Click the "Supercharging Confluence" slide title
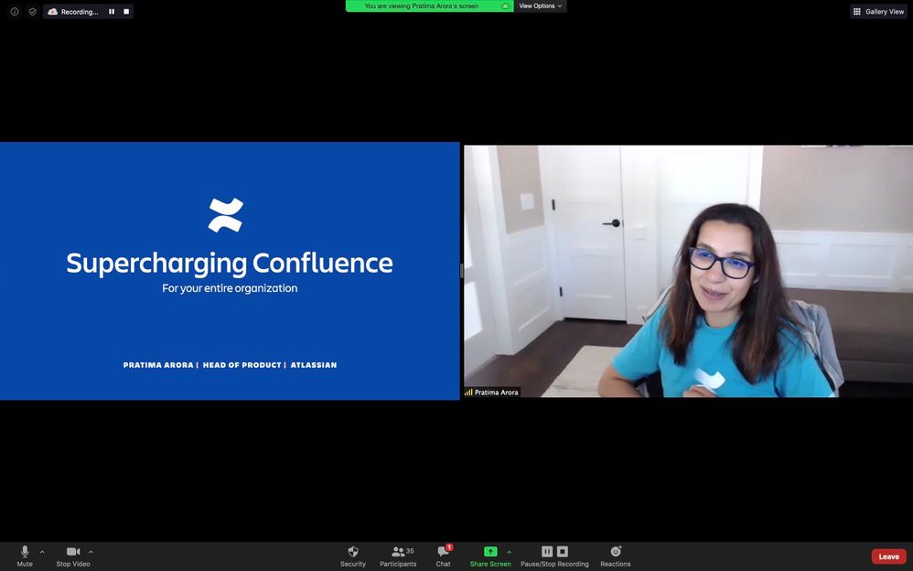The image size is (913, 571). tap(230, 263)
